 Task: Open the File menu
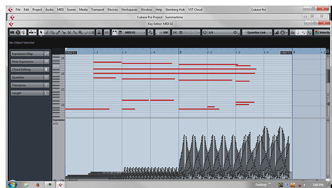18,10
